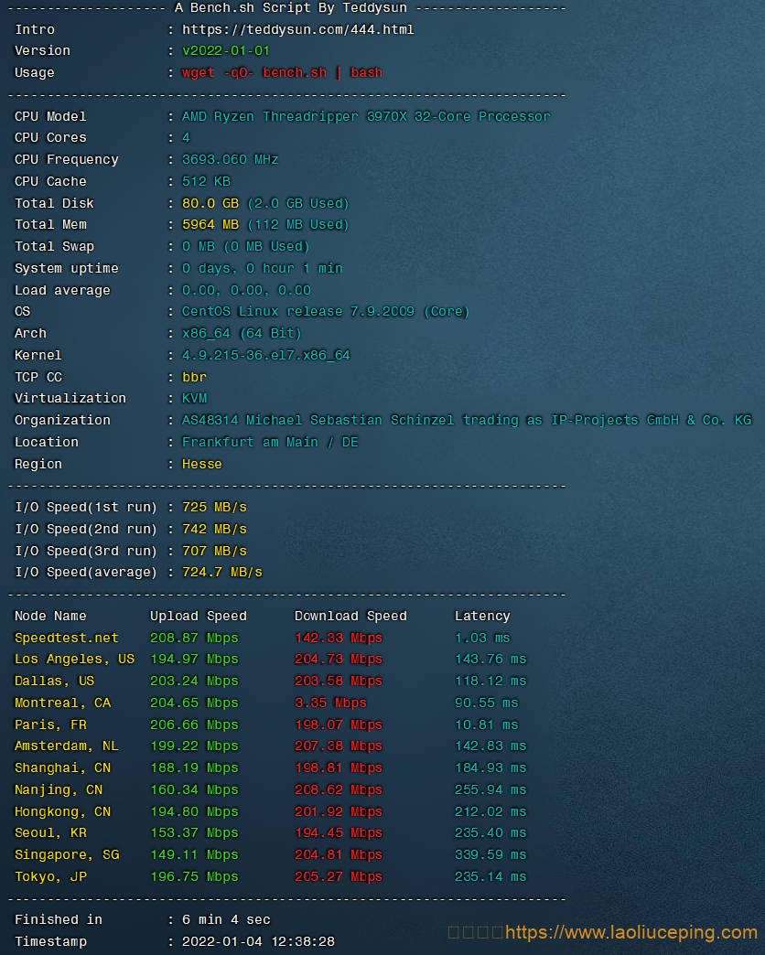This screenshot has width=765, height=955.
Task: Click the Dallas, US node name
Action: [54, 681]
